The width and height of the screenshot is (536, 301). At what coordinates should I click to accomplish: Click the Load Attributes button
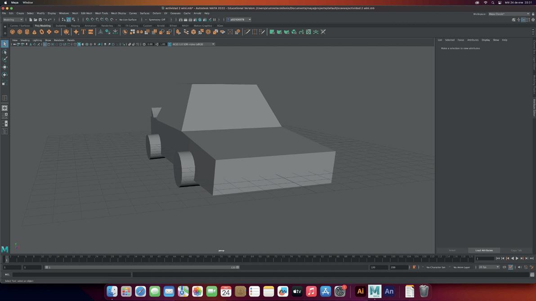click(x=484, y=250)
